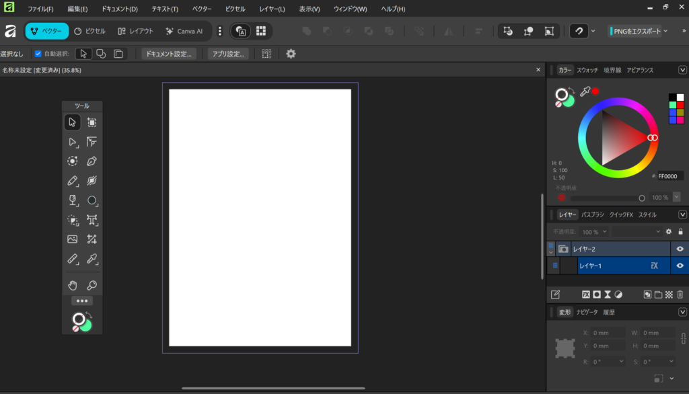
Task: Select the Artistic Text tool
Action: [x=92, y=220]
